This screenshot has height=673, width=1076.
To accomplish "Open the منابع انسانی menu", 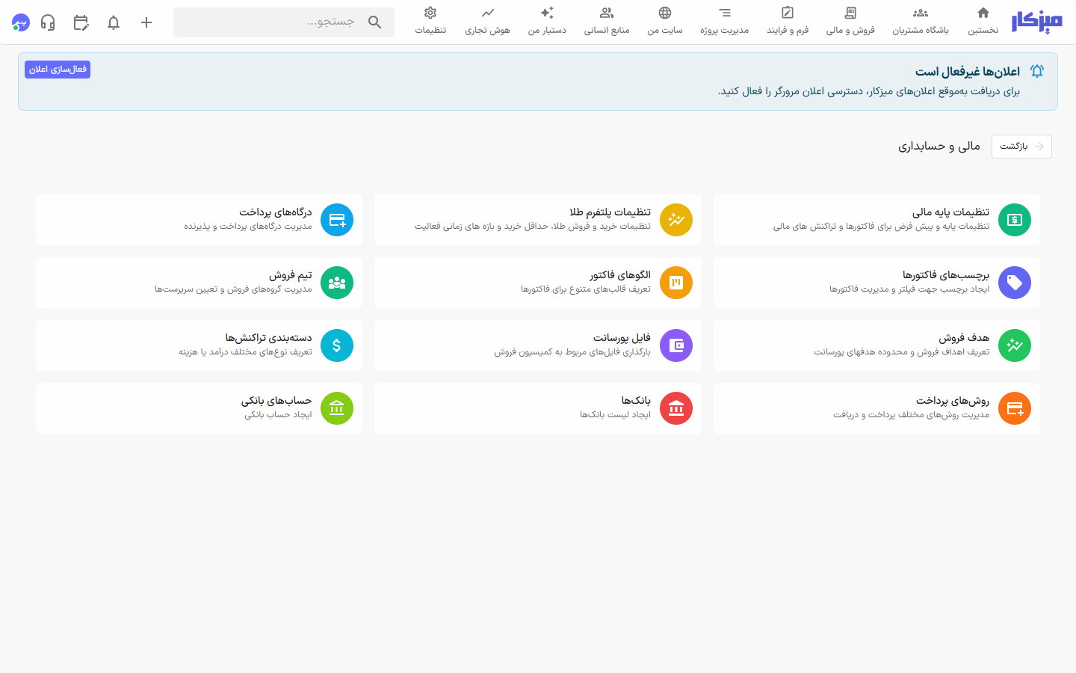I will [607, 21].
